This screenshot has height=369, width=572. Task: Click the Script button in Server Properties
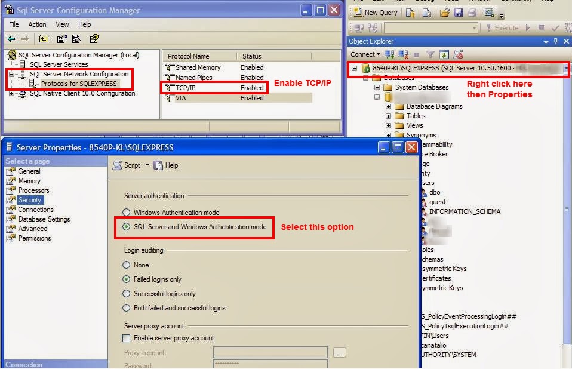[129, 165]
